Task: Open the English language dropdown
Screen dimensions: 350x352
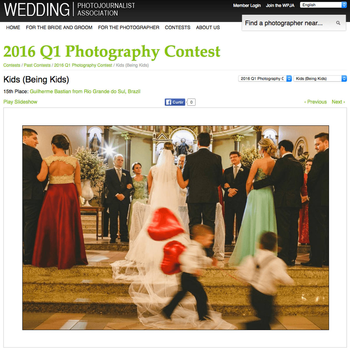Action: [323, 5]
